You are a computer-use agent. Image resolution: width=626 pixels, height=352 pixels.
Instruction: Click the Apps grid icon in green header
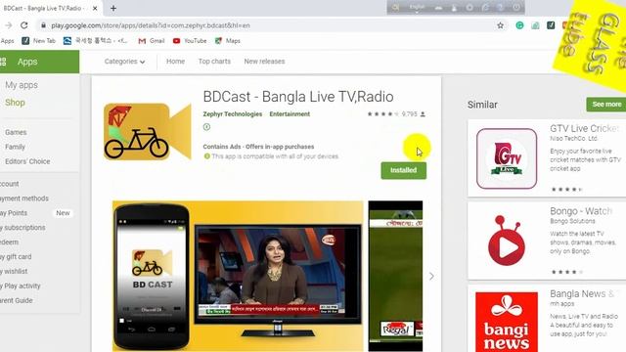pos(3,62)
